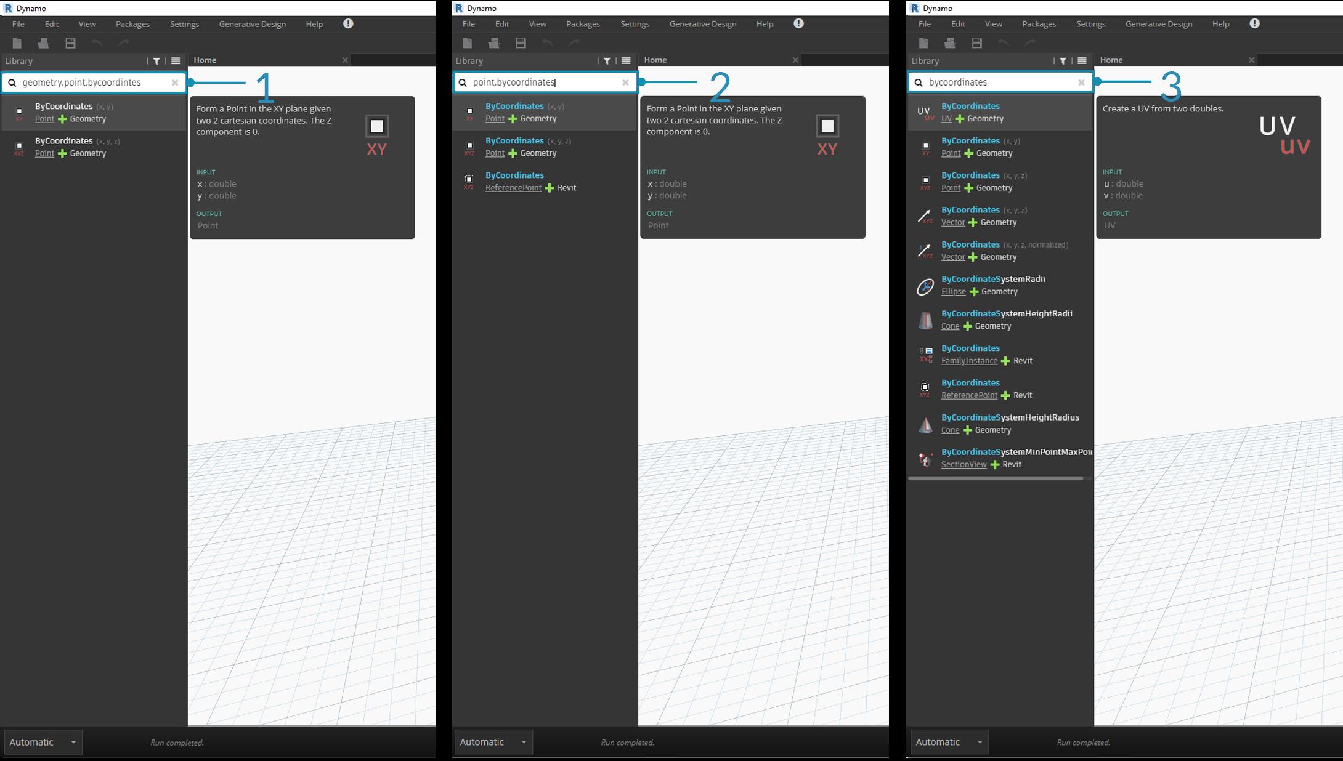Open the Generative Design menu
1343x761 pixels.
[x=253, y=23]
